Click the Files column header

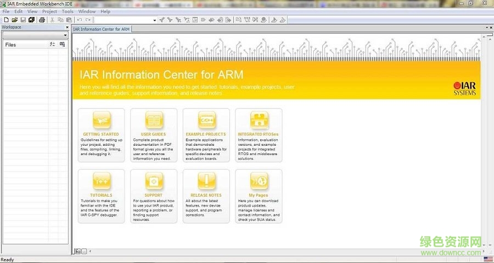[x=25, y=45]
